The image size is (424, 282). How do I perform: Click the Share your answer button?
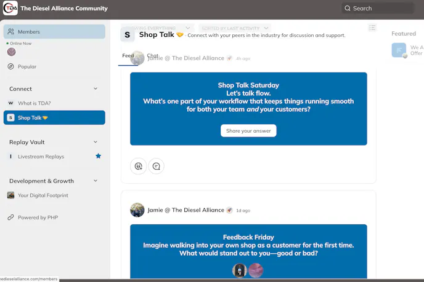click(248, 131)
